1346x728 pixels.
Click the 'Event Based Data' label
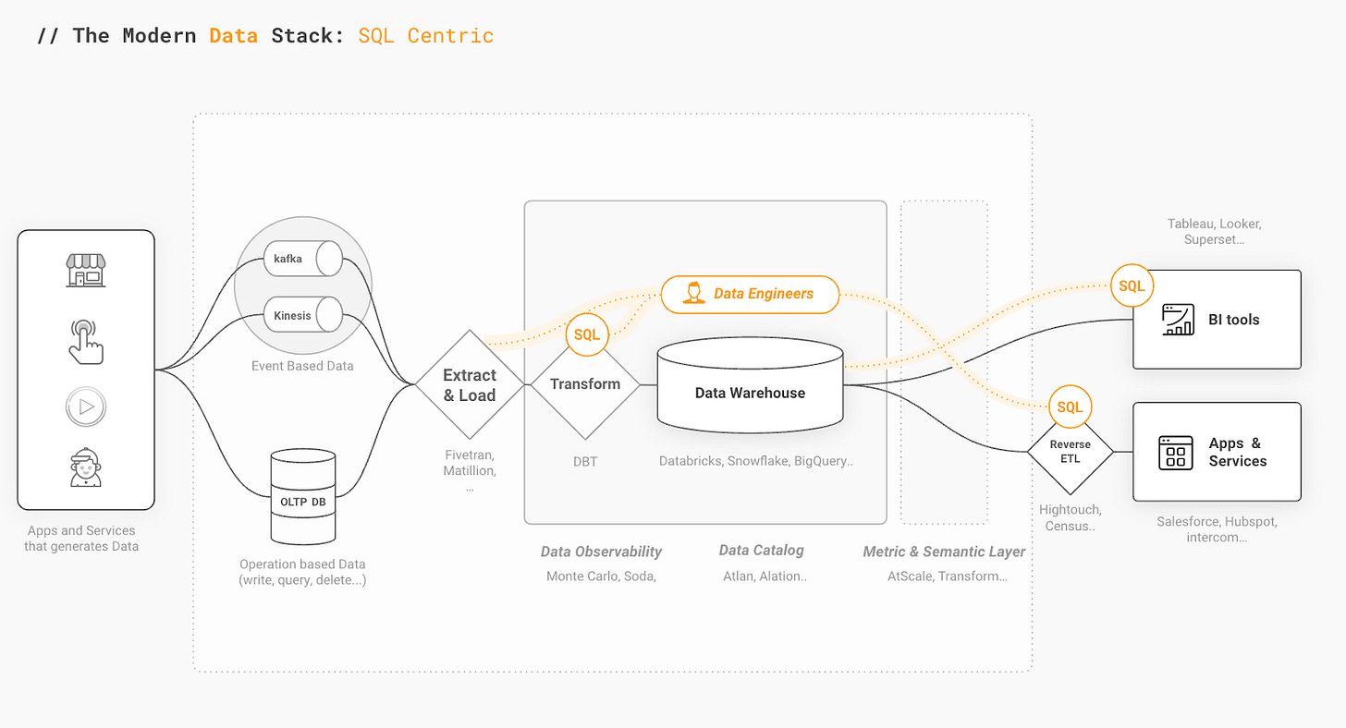coord(302,366)
